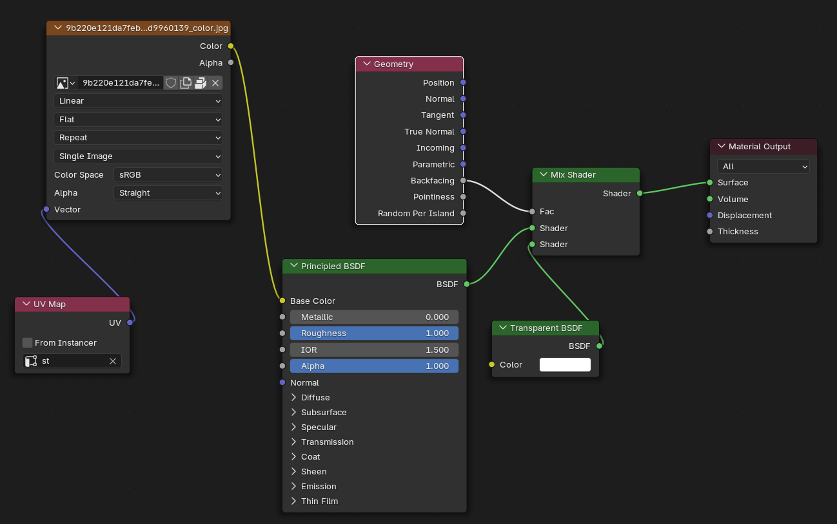Collapse the Geometry node with its chevron

(x=367, y=64)
